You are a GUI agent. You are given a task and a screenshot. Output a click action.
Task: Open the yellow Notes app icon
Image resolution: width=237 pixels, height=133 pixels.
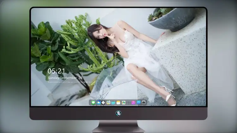[x=118, y=103]
